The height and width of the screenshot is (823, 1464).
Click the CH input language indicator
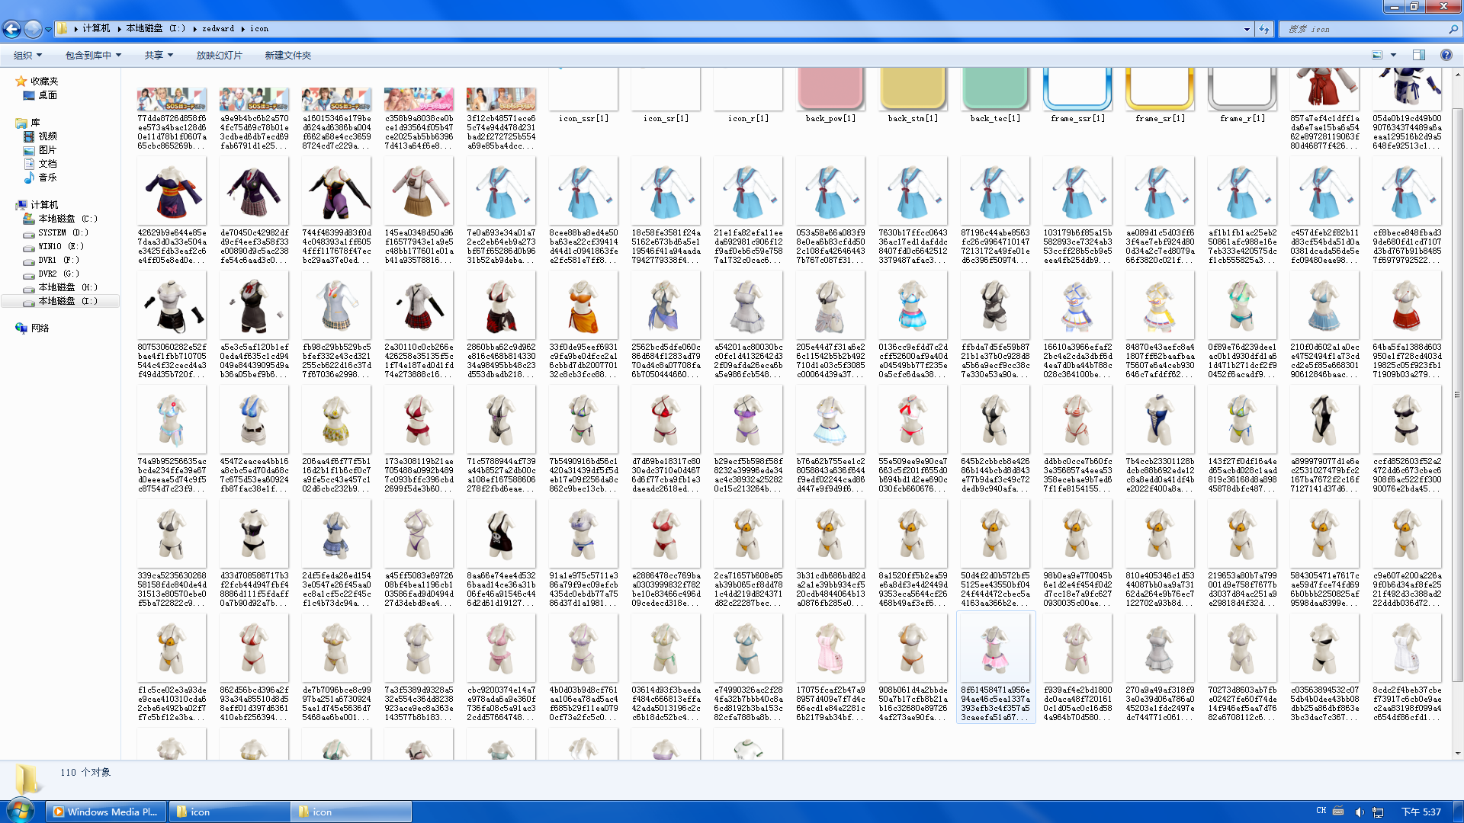coord(1321,811)
